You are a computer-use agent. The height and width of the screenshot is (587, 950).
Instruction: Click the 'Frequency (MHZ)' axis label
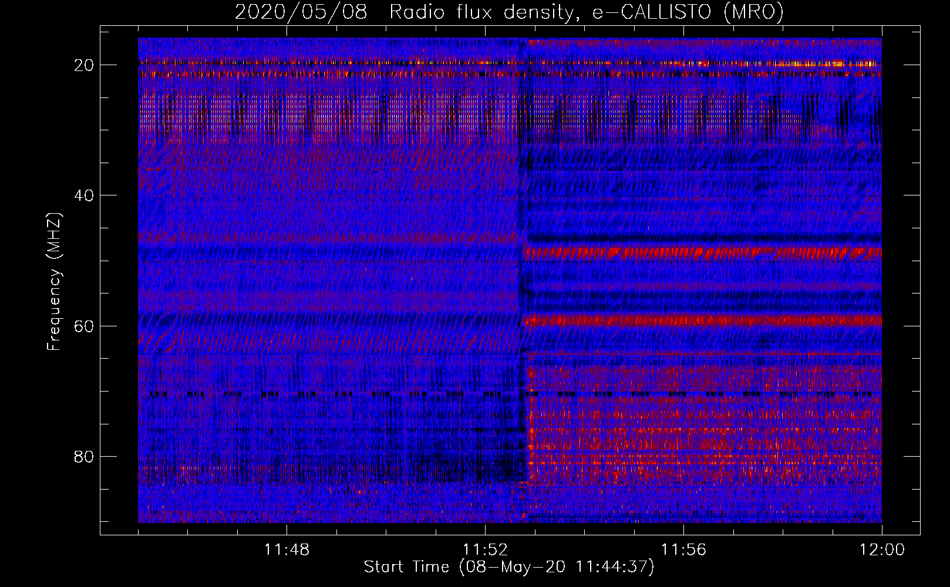(x=54, y=281)
